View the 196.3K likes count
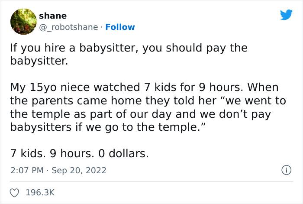The height and width of the screenshot is (204, 303). point(40,193)
